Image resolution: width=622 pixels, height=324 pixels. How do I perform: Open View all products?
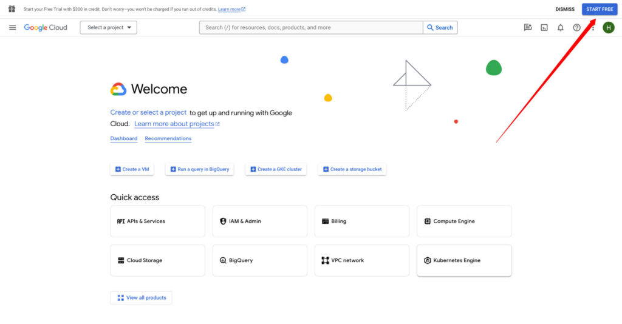click(141, 297)
